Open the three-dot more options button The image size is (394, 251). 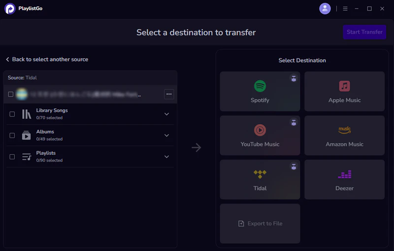click(x=169, y=94)
